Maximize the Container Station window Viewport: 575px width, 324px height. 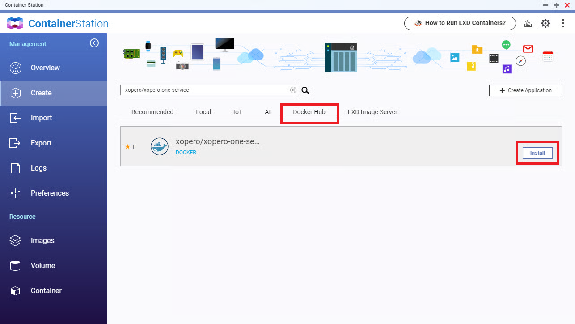click(556, 5)
